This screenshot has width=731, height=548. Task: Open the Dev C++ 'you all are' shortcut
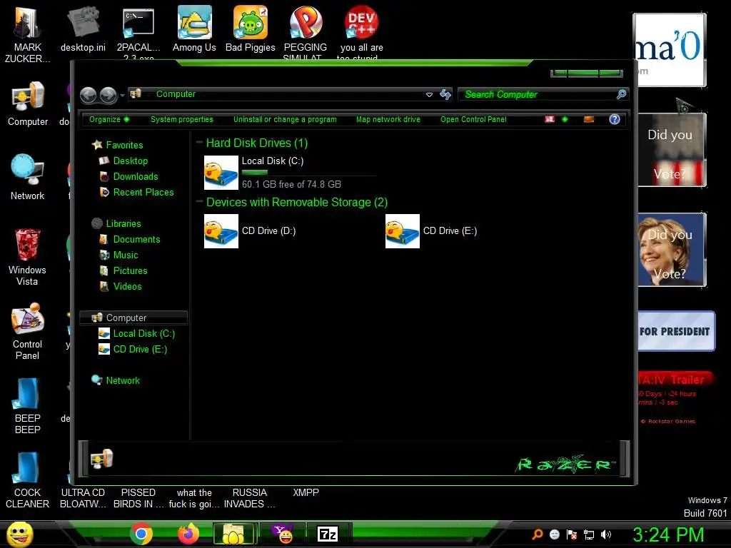click(x=361, y=31)
